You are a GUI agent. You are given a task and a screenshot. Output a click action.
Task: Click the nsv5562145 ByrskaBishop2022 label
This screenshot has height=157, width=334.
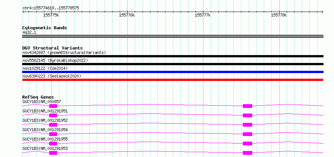55,60
